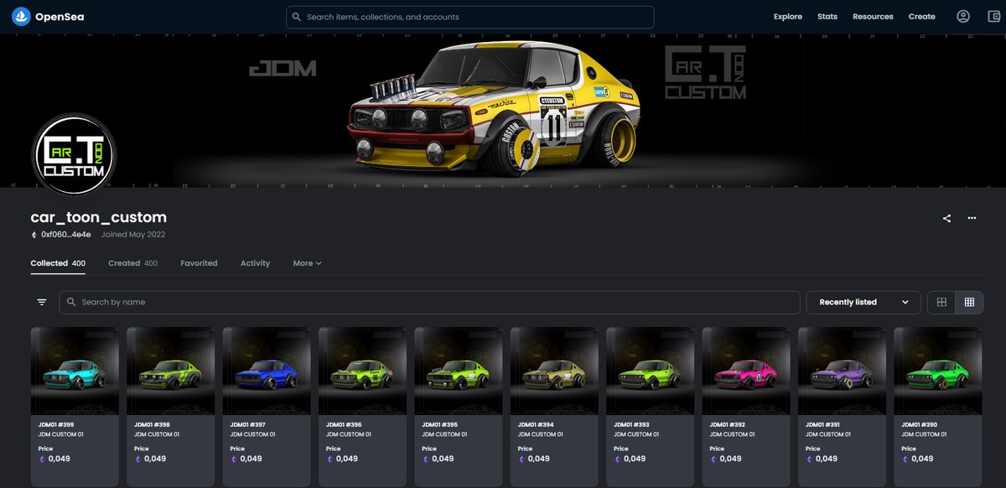Copy the 0xf060...4e4e wallet address
Screen dimensions: 1006x488
[x=66, y=235]
